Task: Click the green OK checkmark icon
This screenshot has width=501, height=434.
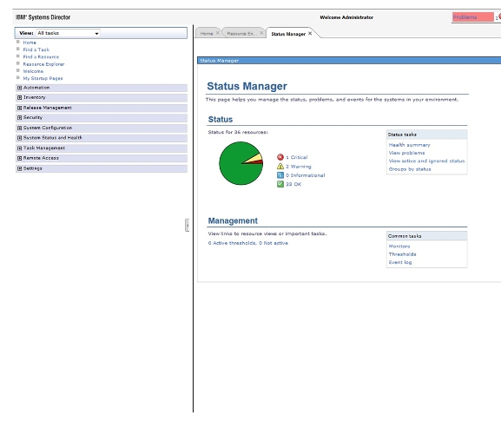Action: [x=280, y=184]
